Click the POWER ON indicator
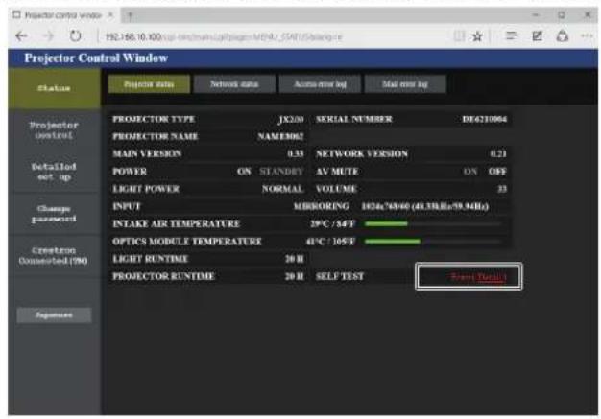The image size is (601, 419). click(x=244, y=172)
